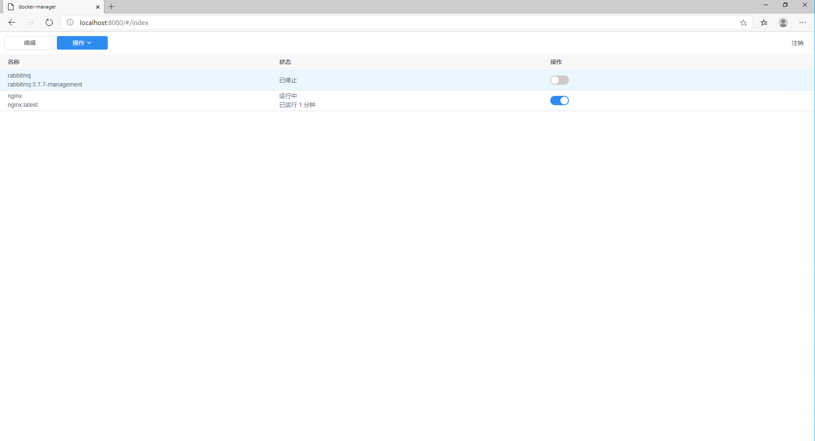Click the 已停止 status text
815x441 pixels.
288,80
